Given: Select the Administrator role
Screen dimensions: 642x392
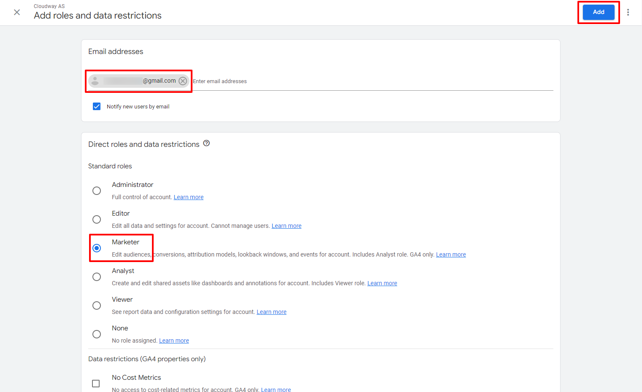Looking at the screenshot, I should 97,190.
